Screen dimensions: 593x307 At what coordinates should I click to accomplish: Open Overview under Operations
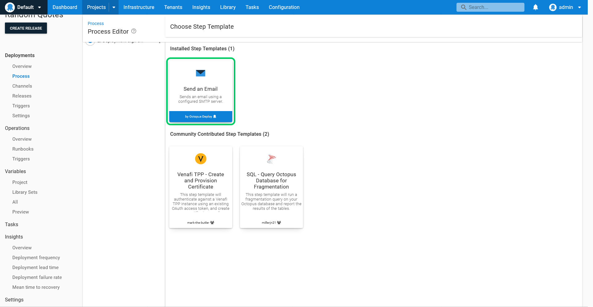pyautogui.click(x=22, y=139)
